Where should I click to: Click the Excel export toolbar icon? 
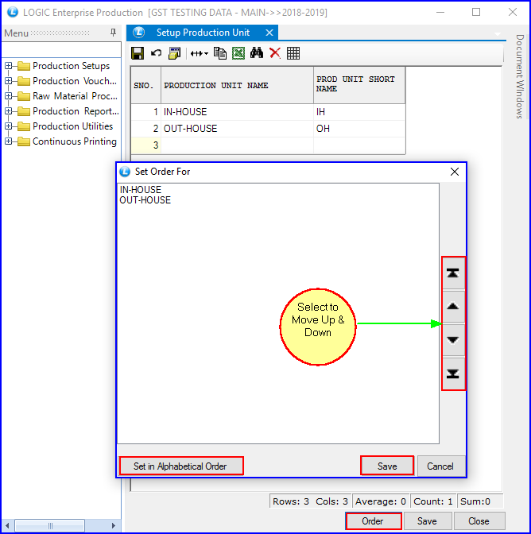tap(238, 53)
